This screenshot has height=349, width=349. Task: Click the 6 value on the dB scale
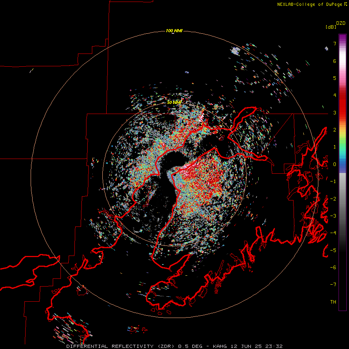coord(335,61)
